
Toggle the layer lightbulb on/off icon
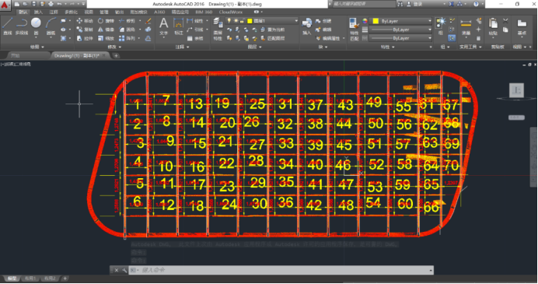(x=229, y=21)
